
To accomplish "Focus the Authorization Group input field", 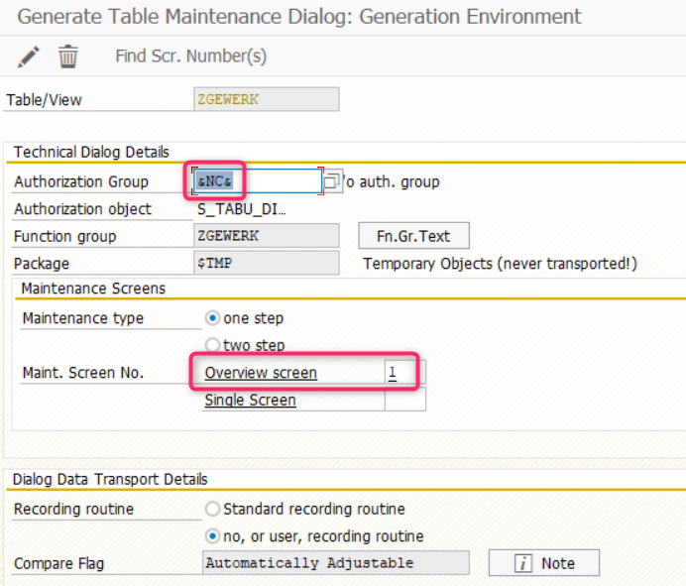I will pos(258,181).
